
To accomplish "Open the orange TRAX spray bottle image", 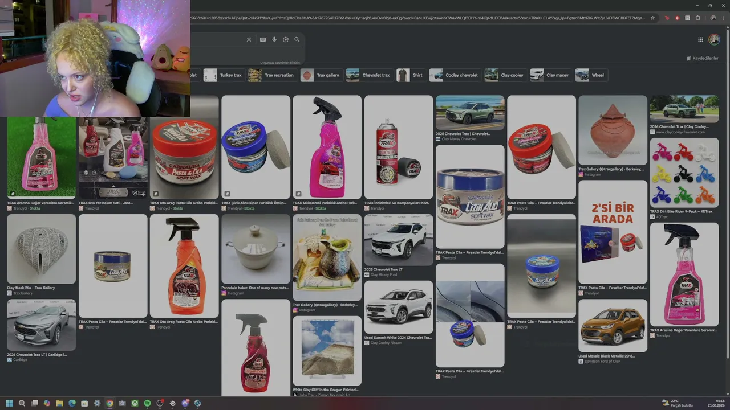I will (x=184, y=266).
